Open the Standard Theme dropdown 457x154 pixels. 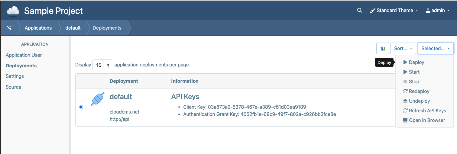click(394, 10)
